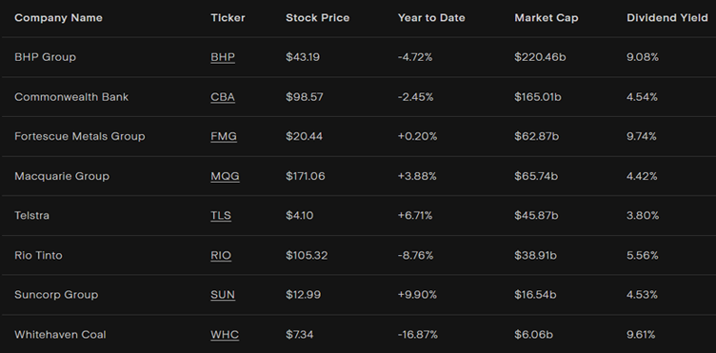Select Macquarie Group's $171.06 stock price
Image resolution: width=716 pixels, height=353 pixels.
click(306, 176)
